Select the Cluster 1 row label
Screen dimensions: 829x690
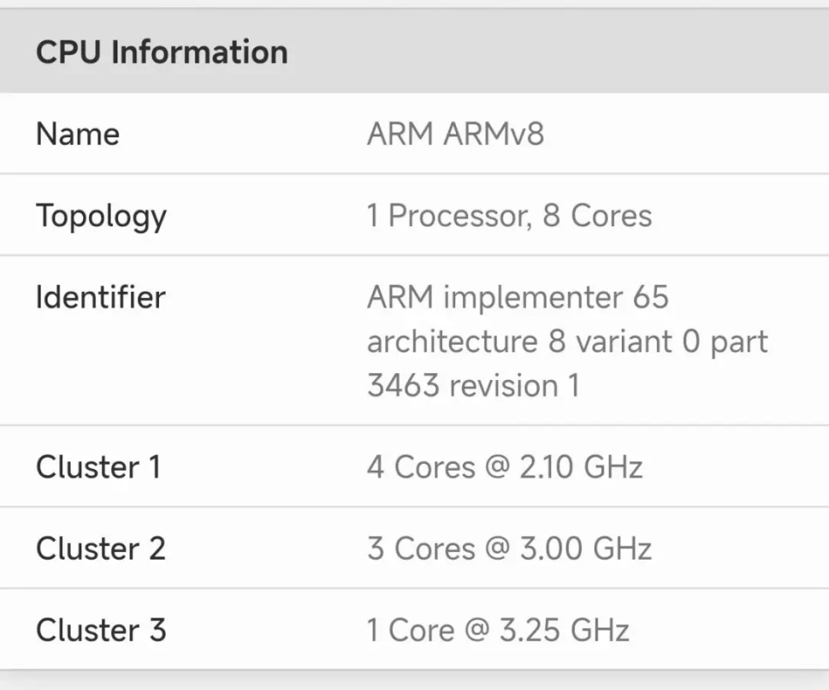point(98,467)
